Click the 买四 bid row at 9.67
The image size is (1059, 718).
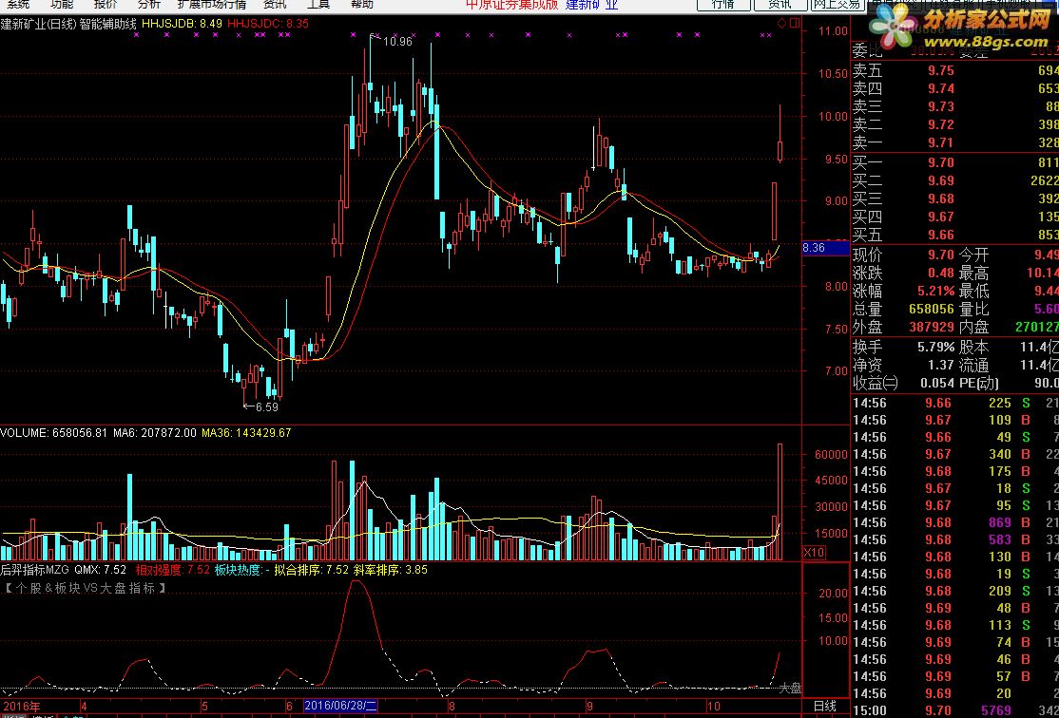955,217
